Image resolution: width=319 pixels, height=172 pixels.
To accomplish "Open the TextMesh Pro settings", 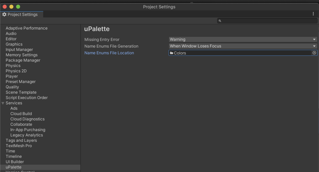I will [x=19, y=146].
